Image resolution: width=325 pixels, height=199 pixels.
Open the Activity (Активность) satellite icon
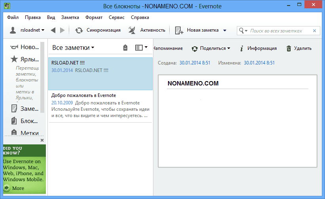132,30
